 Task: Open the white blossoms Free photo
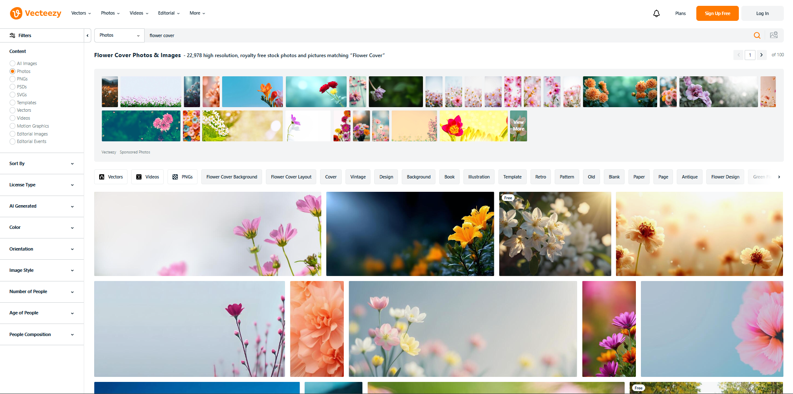pyautogui.click(x=555, y=234)
